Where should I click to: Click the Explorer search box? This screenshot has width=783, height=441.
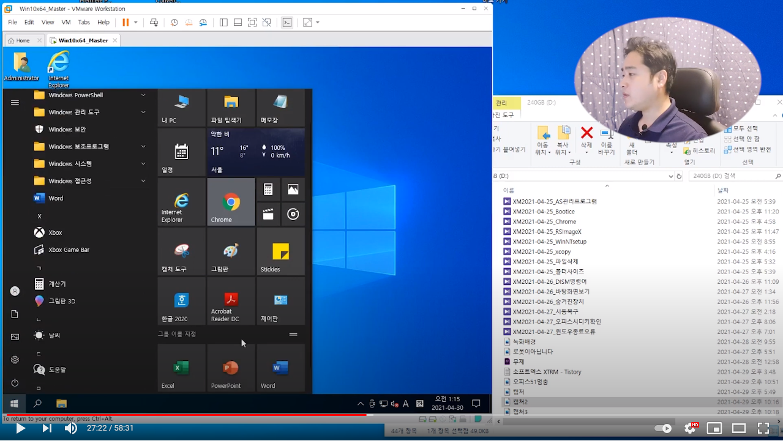click(x=736, y=176)
